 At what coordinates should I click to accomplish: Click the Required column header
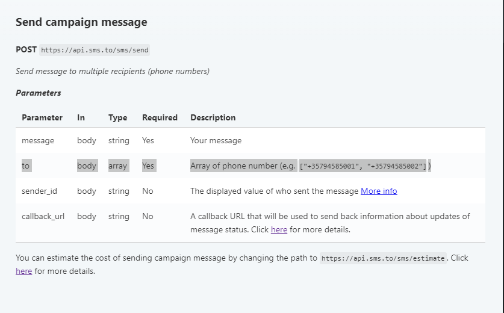click(x=160, y=117)
